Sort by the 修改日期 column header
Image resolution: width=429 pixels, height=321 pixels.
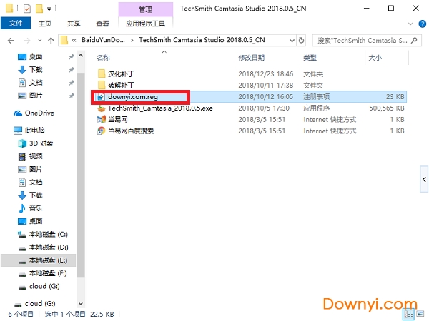tap(251, 58)
